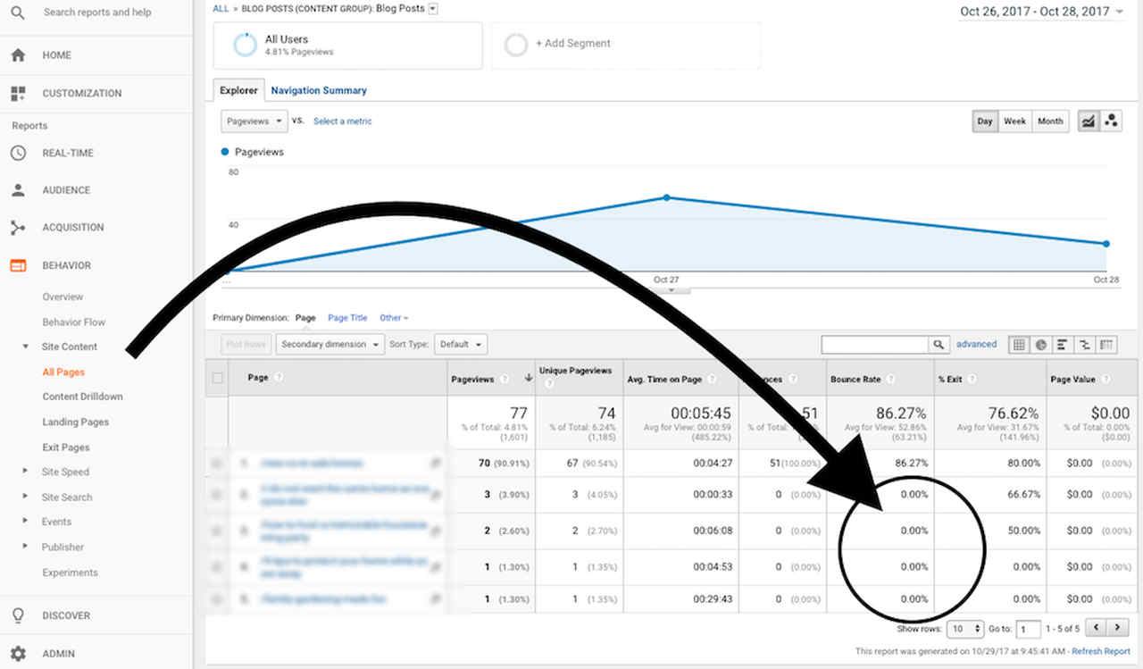Open the Real-Time clock icon
1143x669 pixels.
(18, 153)
